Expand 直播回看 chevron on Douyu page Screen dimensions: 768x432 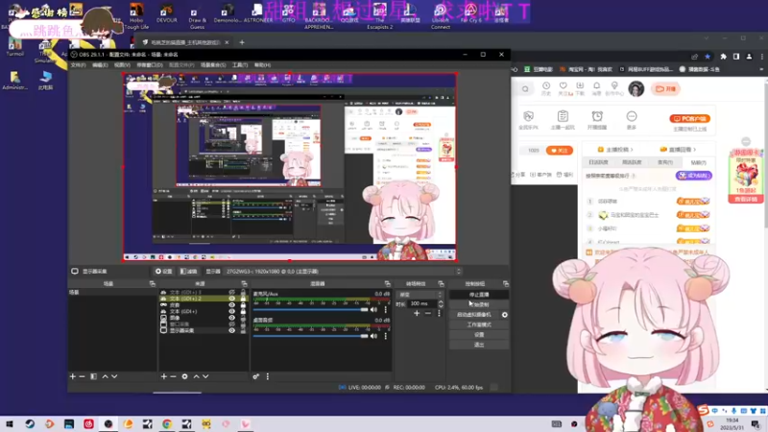pyautogui.click(x=694, y=150)
